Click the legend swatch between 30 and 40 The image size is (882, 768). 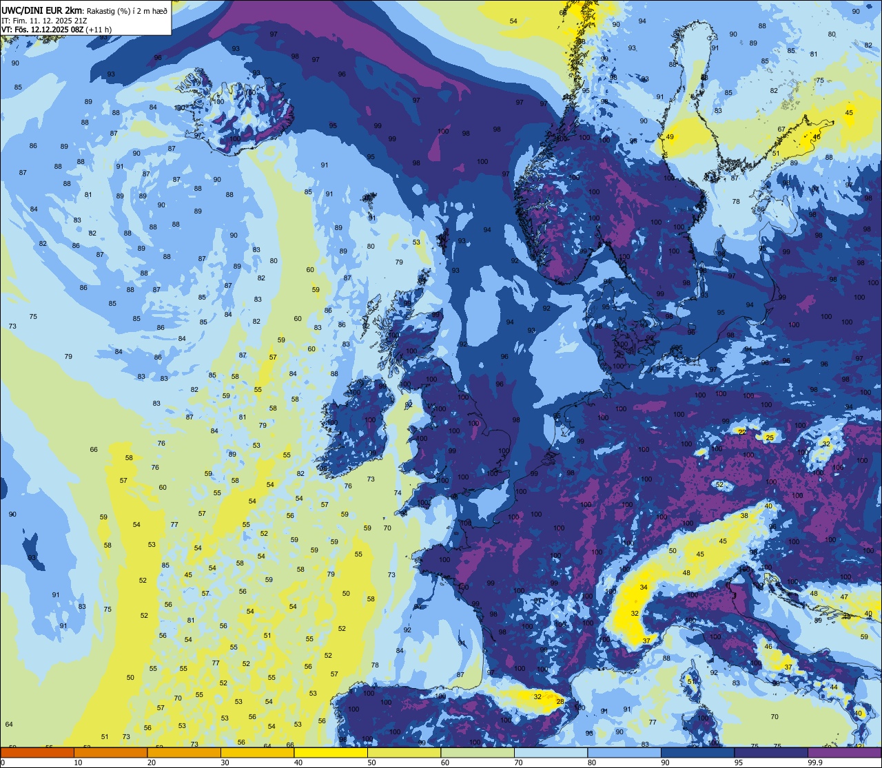point(257,752)
